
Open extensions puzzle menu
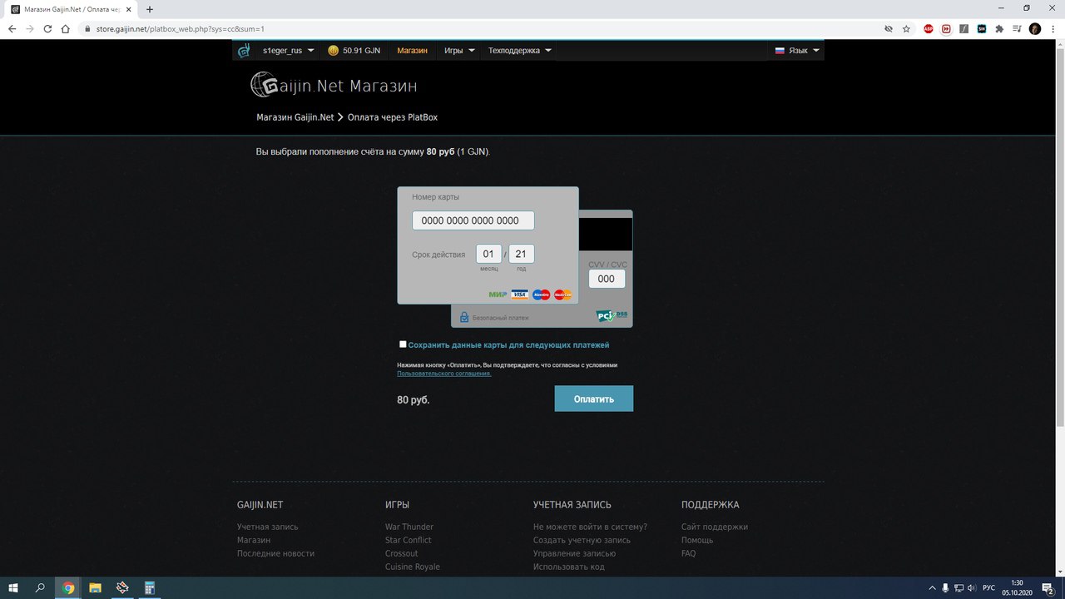(999, 28)
